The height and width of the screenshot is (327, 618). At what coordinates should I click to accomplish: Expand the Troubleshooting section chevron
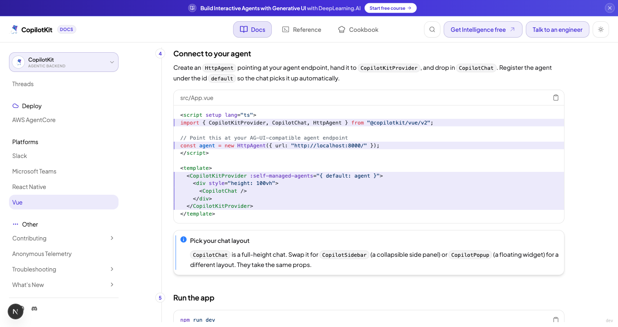112,269
